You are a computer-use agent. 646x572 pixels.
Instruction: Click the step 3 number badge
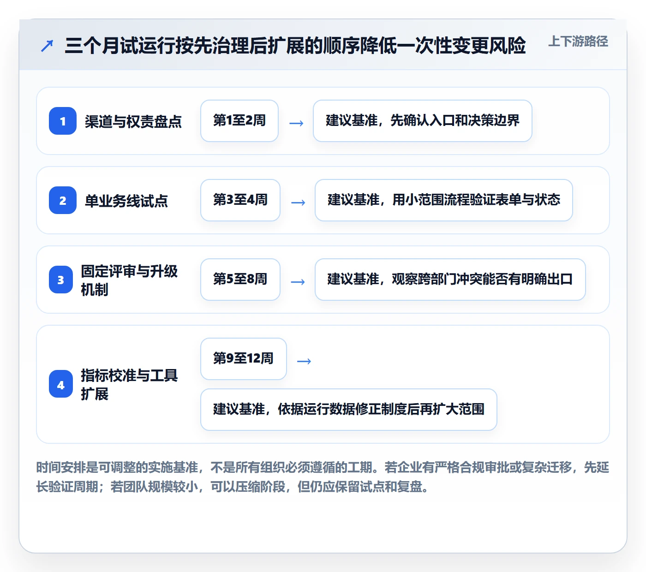61,280
